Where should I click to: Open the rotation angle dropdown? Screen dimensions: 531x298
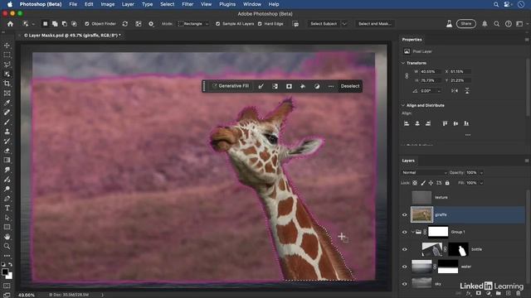439,91
